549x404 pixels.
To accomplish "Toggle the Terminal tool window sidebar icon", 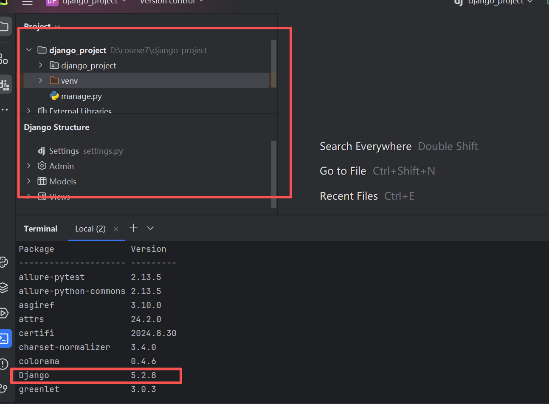I will point(4,339).
